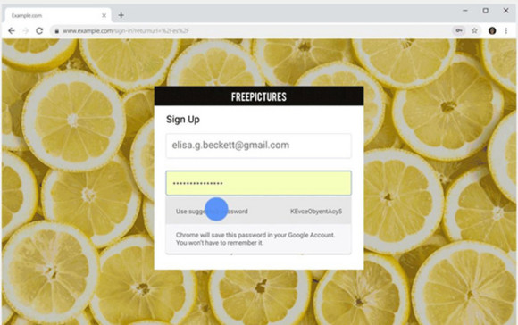This screenshot has width=518, height=325.
Task: Click the Chrome will save this password note
Action: pos(255,238)
